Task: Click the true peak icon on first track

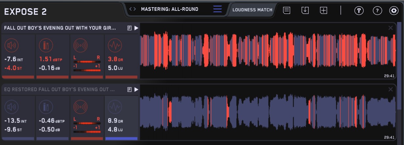Action: (x=46, y=45)
